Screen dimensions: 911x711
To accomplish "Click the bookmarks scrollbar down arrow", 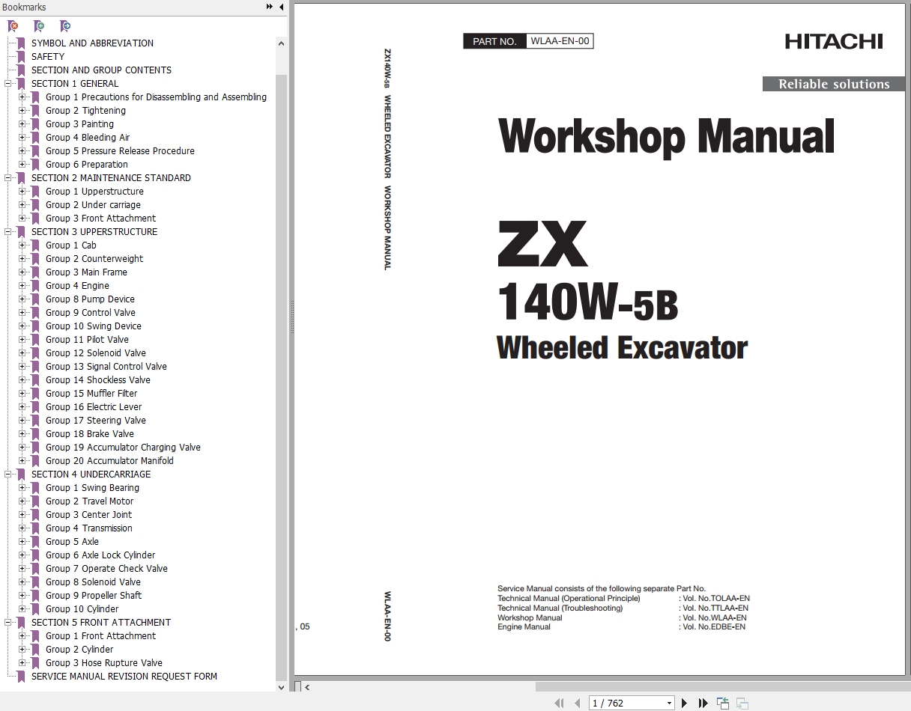I will [282, 687].
